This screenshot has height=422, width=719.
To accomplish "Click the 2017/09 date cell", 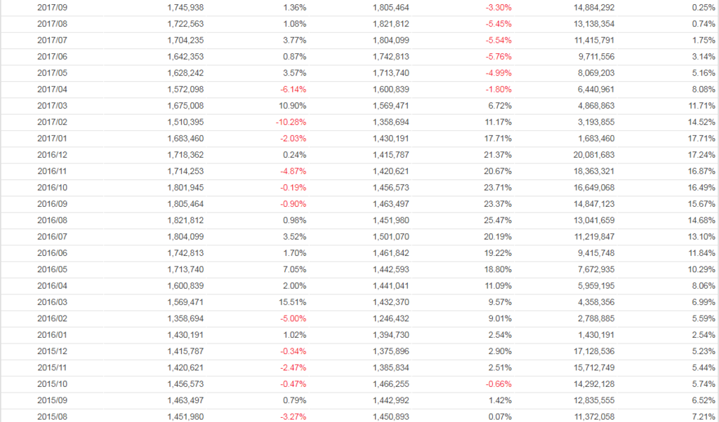I will [x=52, y=7].
